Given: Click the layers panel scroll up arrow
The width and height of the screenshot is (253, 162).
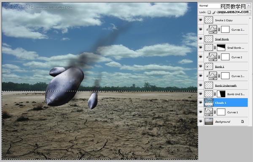Looking at the screenshot, I should pos(250,18).
